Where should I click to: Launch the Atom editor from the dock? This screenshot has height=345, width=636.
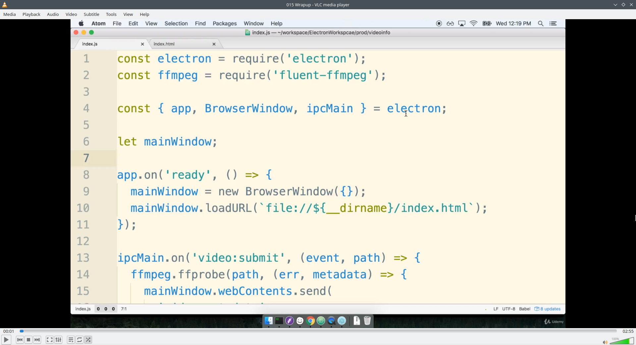[321, 321]
